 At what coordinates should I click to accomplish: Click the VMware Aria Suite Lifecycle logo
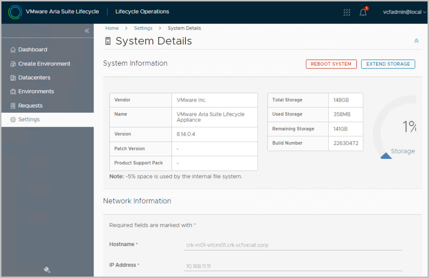coord(15,12)
